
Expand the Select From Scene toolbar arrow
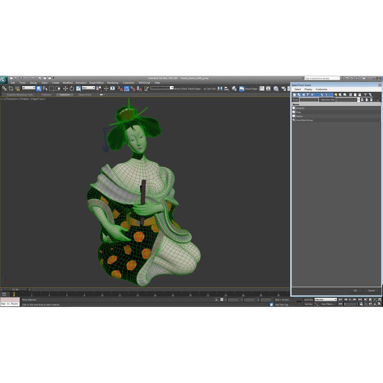(378, 100)
